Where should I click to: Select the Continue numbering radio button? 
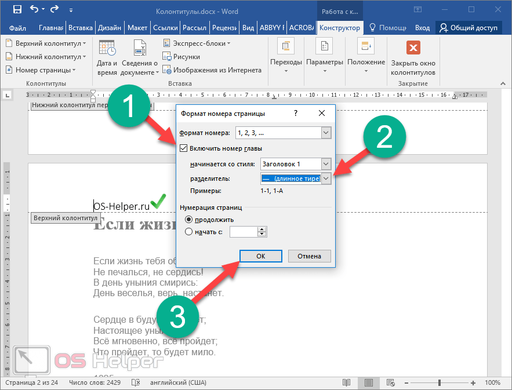point(188,220)
